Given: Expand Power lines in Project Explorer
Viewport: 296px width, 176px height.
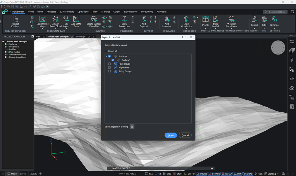Looking at the screenshot, I should (x=6, y=47).
